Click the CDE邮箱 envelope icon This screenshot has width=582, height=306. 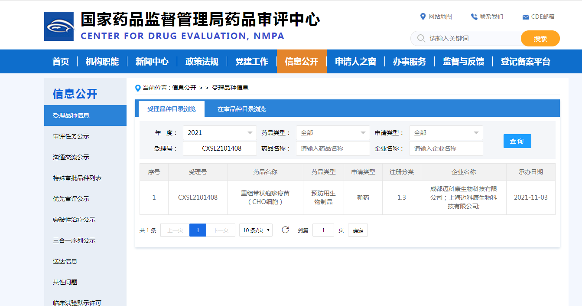[526, 17]
